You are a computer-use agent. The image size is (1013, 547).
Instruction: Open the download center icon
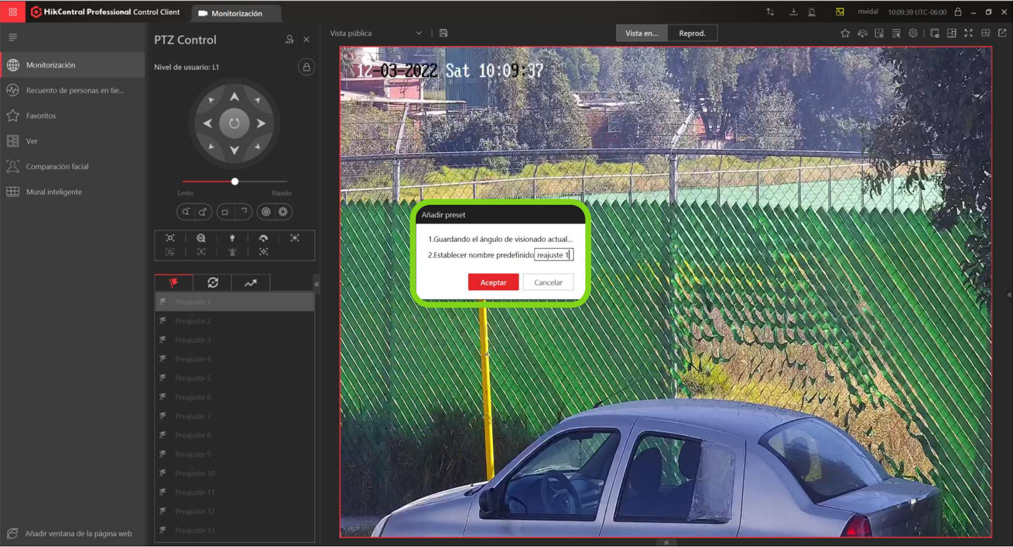tap(793, 12)
